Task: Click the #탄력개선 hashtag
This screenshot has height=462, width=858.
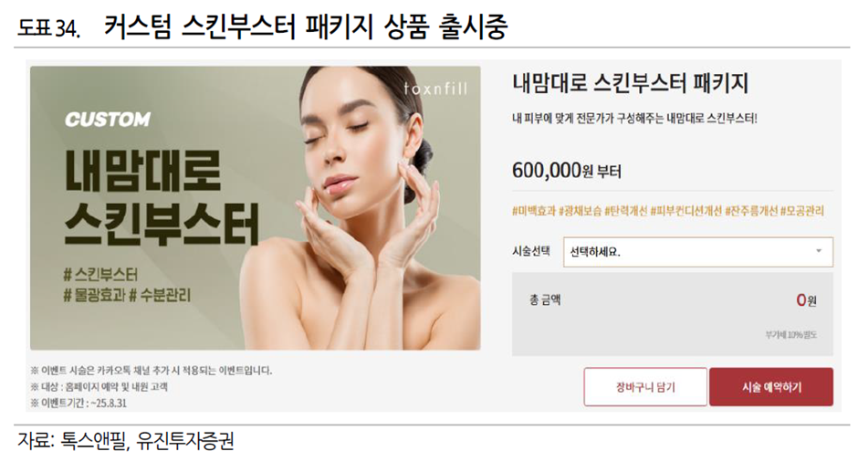Action: pyautogui.click(x=625, y=211)
